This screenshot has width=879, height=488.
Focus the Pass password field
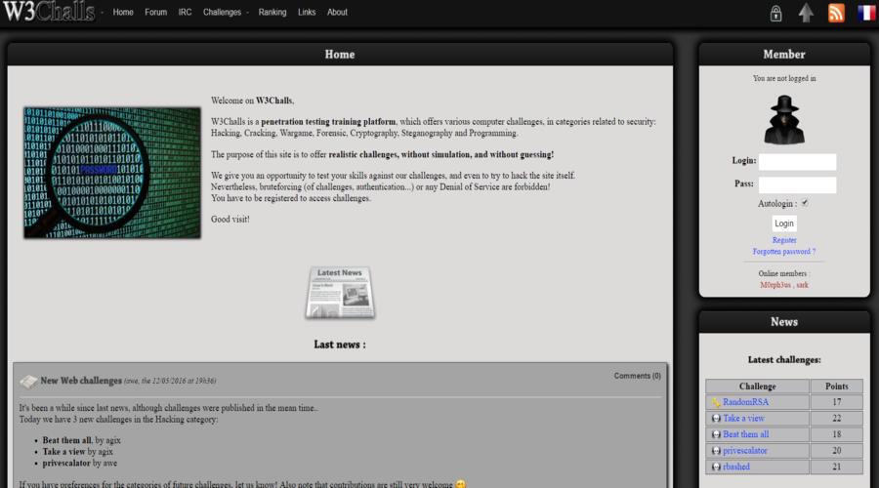click(x=797, y=184)
